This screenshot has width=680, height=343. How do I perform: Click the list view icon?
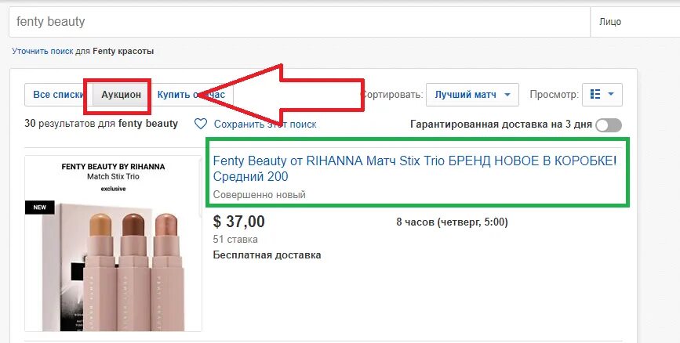[595, 95]
